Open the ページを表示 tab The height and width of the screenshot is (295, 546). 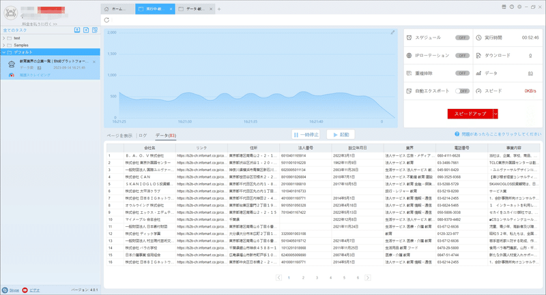119,136
